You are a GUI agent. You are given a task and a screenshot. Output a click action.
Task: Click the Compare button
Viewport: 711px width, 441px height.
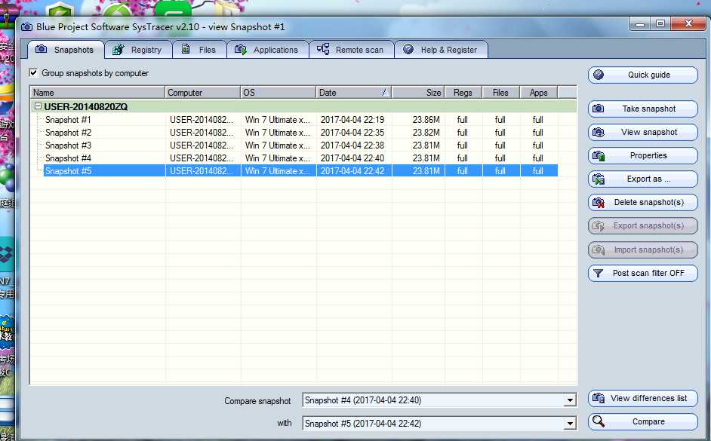click(643, 421)
